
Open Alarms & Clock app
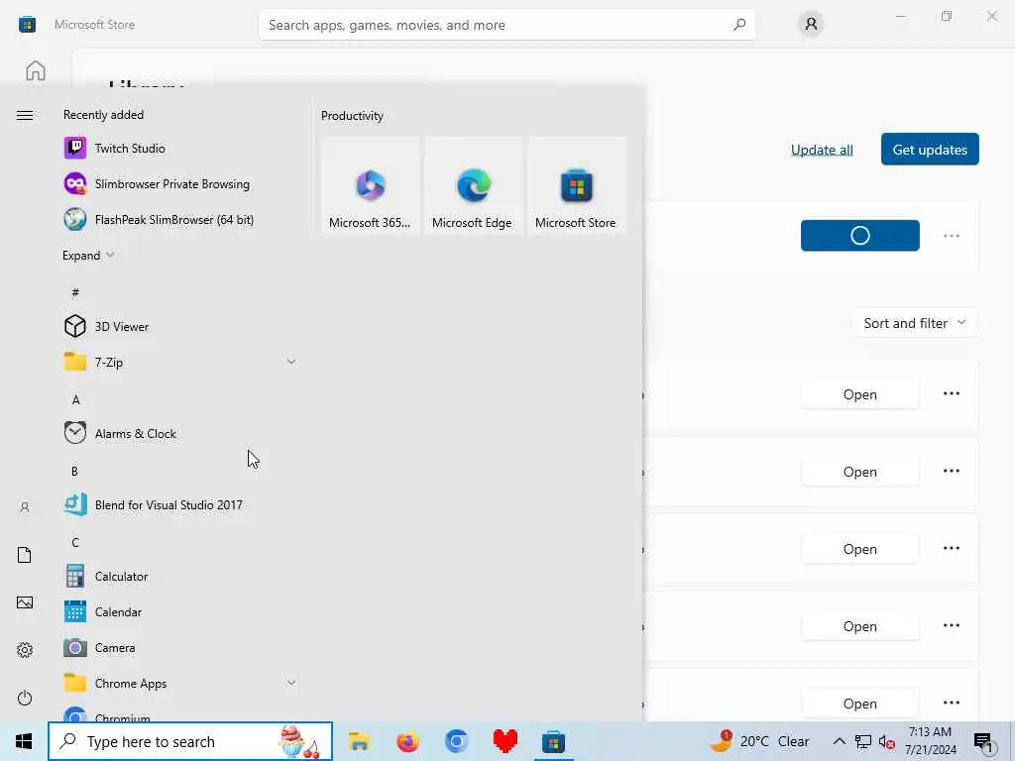(180, 434)
